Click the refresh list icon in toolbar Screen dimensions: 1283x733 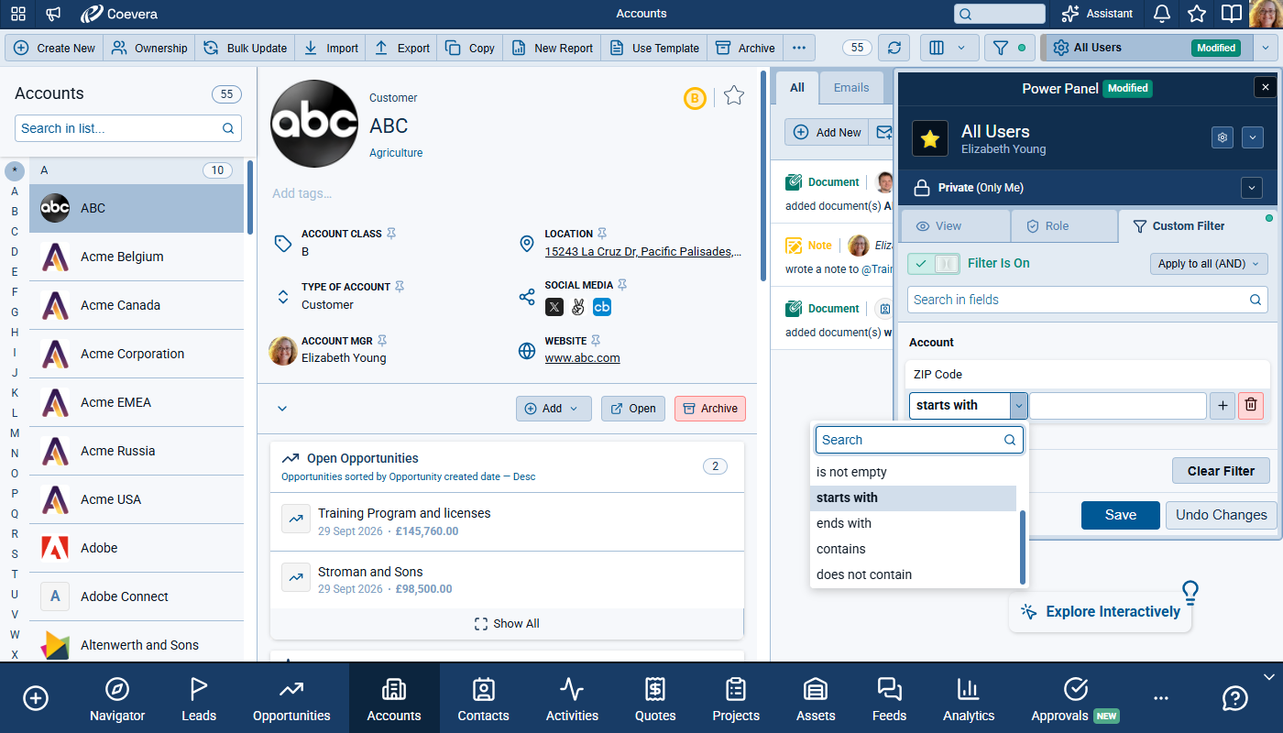tap(894, 48)
